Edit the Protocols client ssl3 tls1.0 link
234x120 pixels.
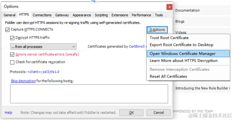(x=43, y=72)
